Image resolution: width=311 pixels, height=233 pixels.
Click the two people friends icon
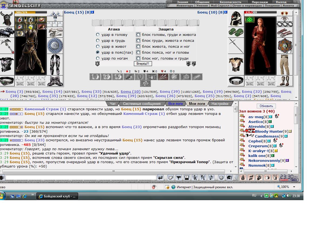(267, 177)
